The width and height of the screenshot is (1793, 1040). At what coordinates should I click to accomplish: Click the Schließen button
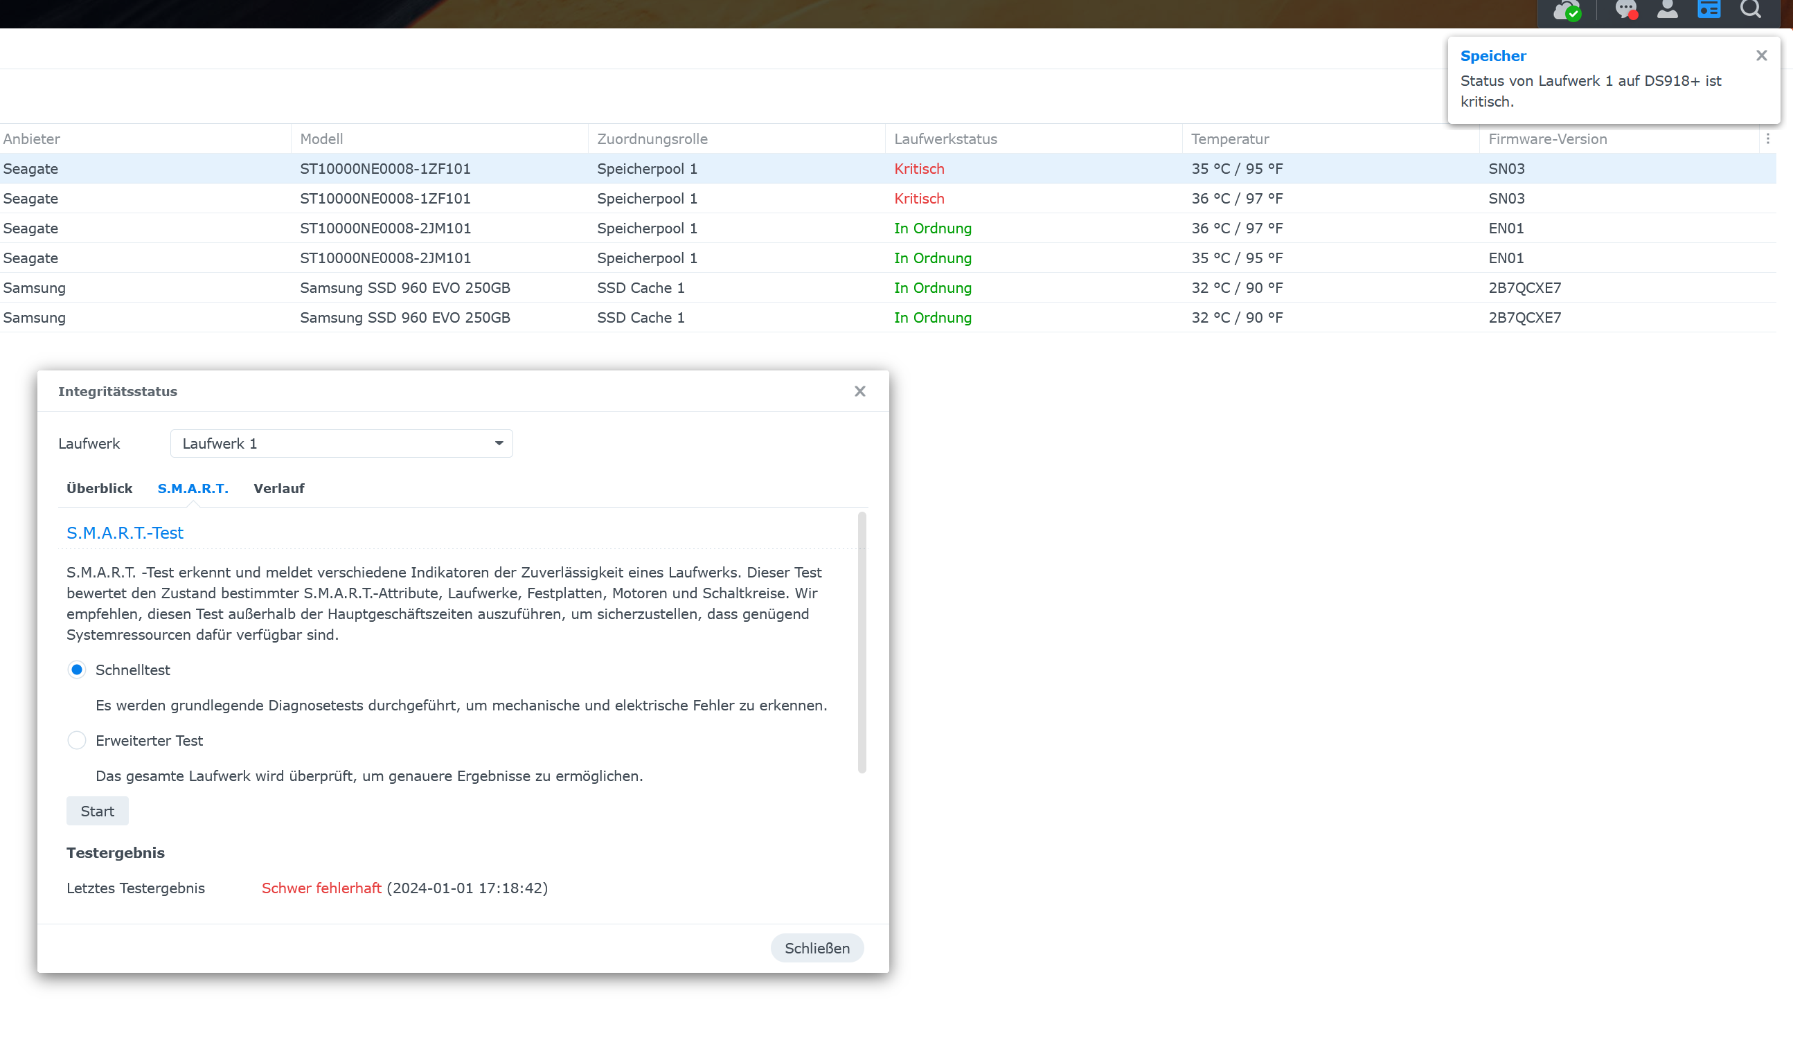[x=817, y=948]
